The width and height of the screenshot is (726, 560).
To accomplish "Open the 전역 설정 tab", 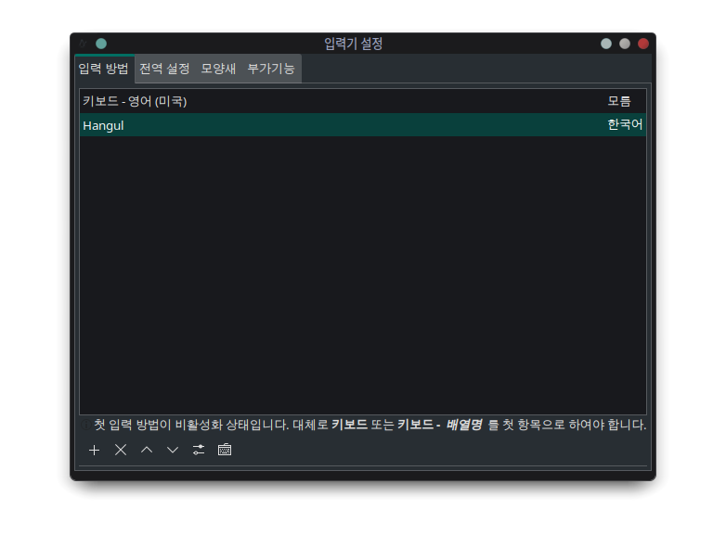I will click(x=164, y=69).
